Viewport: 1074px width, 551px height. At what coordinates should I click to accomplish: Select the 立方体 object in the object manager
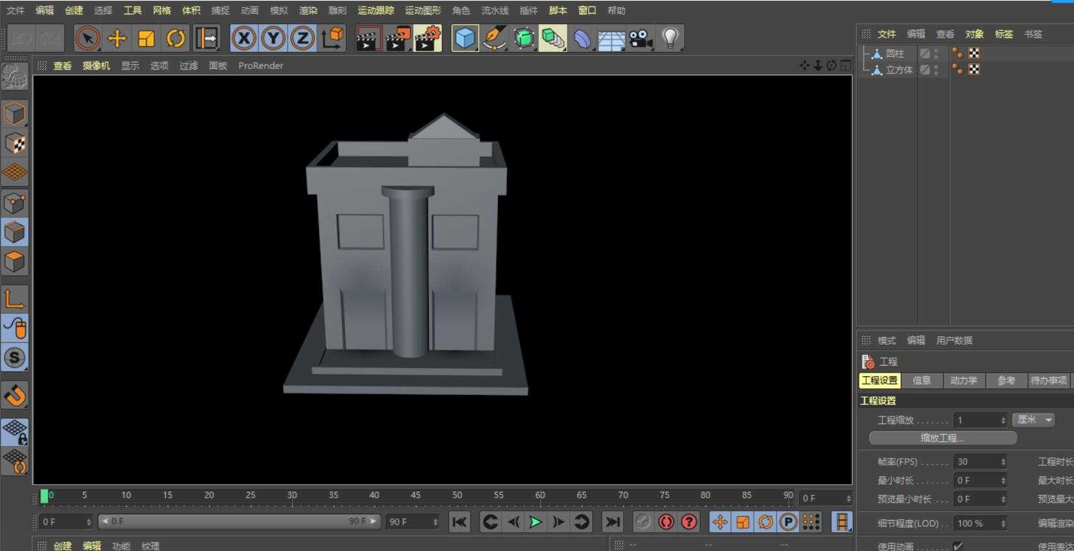pos(899,70)
